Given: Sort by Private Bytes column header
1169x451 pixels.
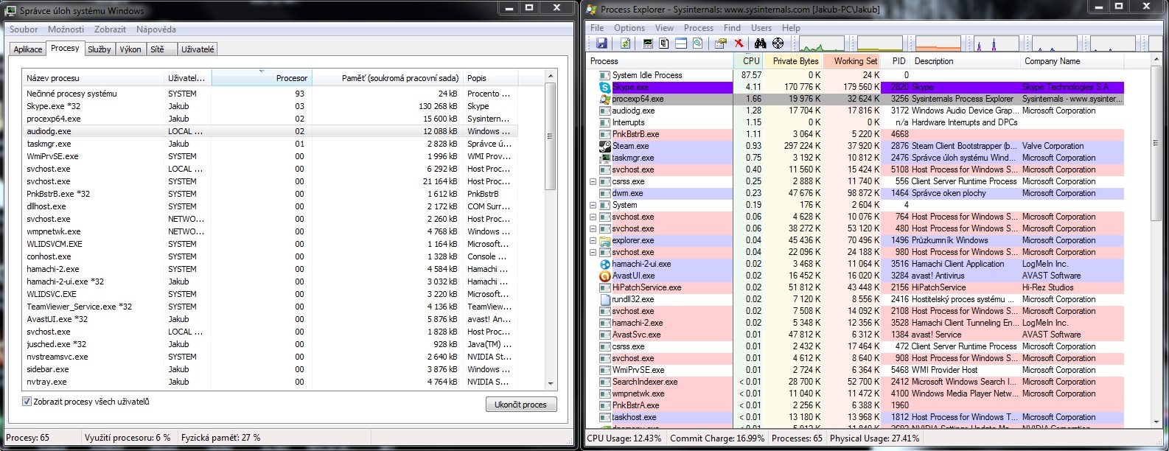Looking at the screenshot, I should click(793, 61).
